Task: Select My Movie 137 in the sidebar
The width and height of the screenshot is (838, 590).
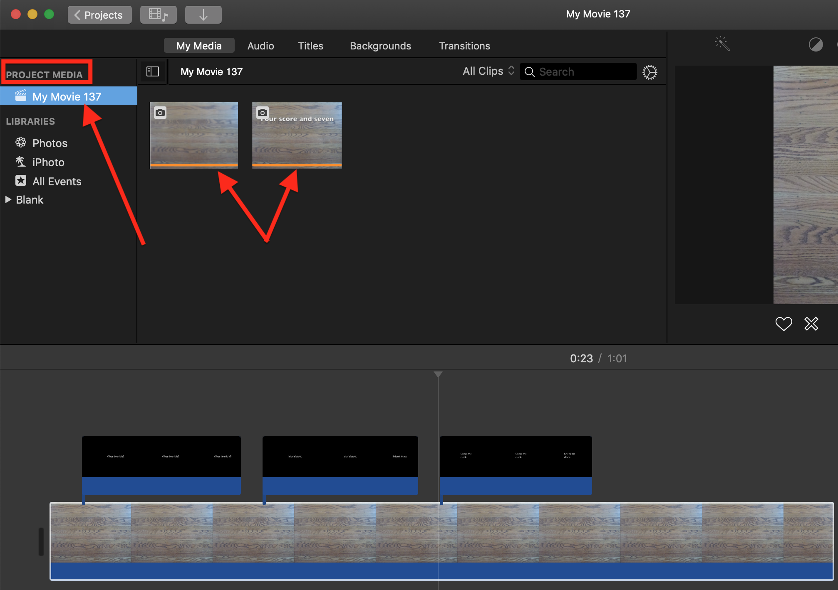Action: pyautogui.click(x=67, y=96)
